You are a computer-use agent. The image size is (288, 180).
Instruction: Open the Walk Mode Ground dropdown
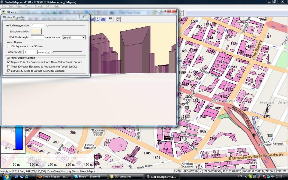84,37
